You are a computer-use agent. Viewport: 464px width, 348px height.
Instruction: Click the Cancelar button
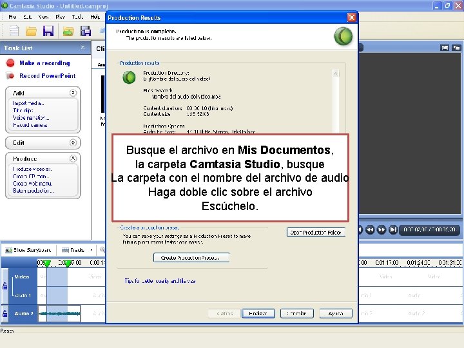pos(297,313)
